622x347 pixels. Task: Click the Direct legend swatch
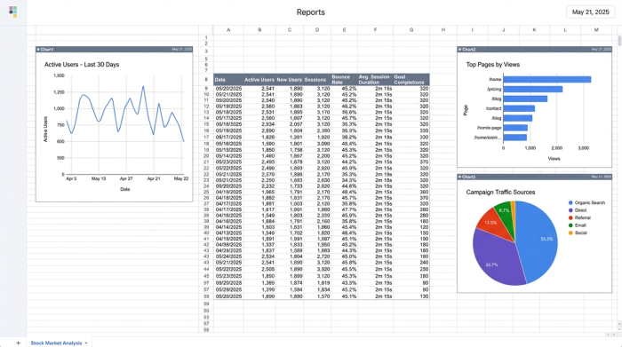point(570,210)
